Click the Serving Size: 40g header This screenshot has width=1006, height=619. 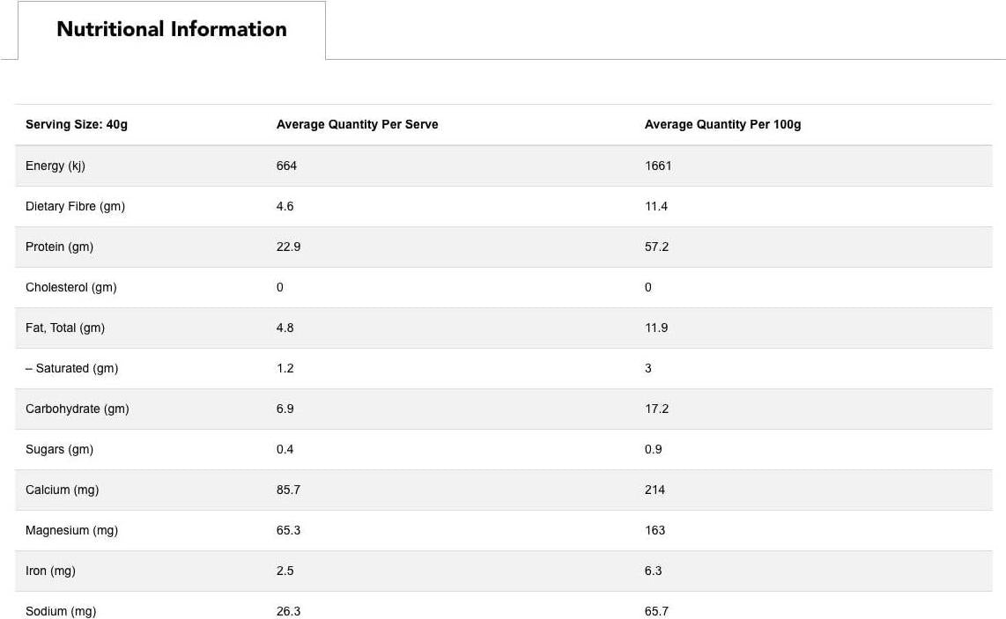[x=77, y=125]
